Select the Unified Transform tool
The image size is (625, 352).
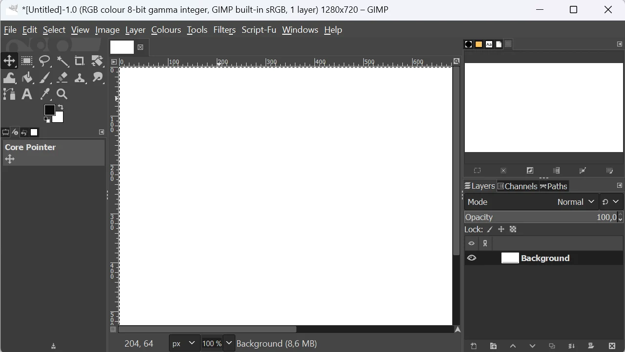tap(98, 61)
